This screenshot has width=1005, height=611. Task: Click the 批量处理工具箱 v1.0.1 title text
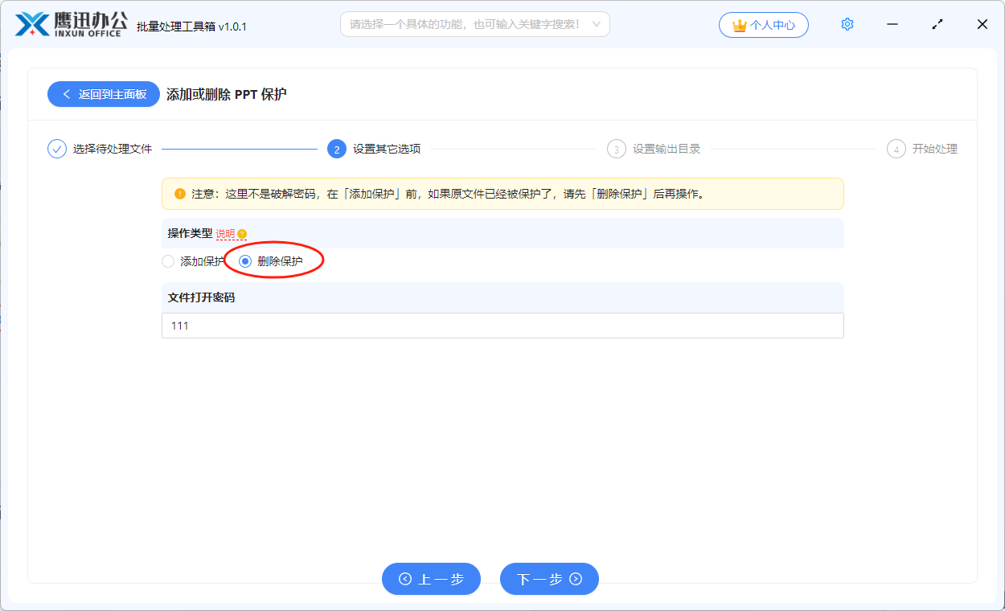pos(192,27)
